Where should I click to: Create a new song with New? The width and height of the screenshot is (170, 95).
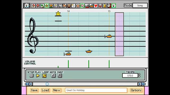pos(57,90)
